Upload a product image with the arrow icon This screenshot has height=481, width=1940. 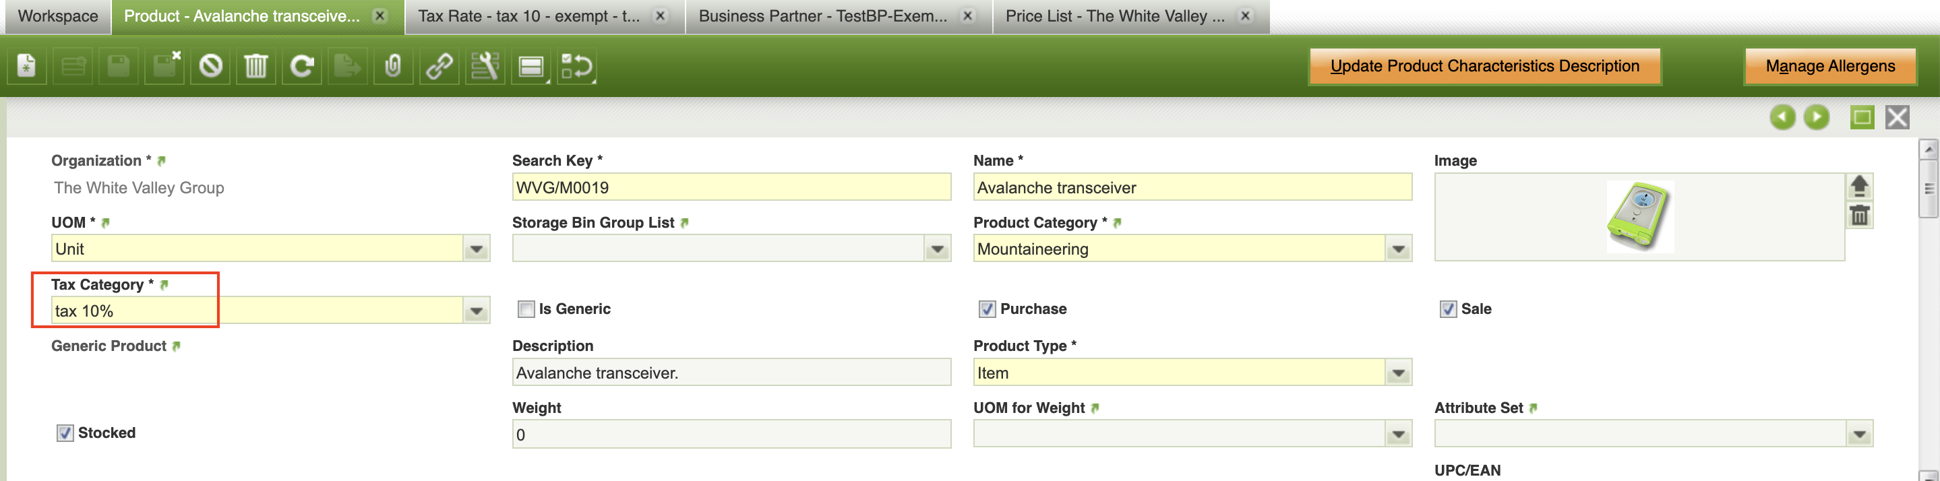pos(1858,186)
